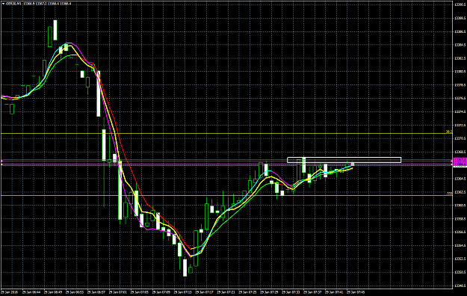
Task: Select the white rectangle object on chart
Action: tap(344, 160)
